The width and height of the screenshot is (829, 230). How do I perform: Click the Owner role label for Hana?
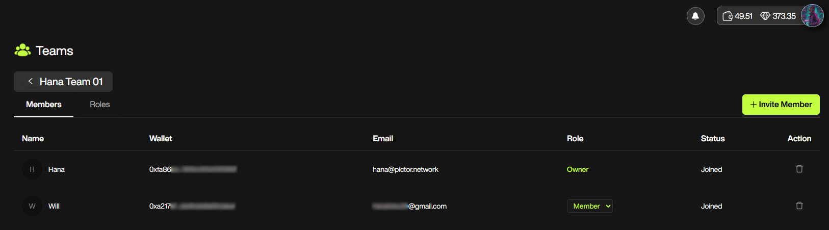(x=578, y=169)
